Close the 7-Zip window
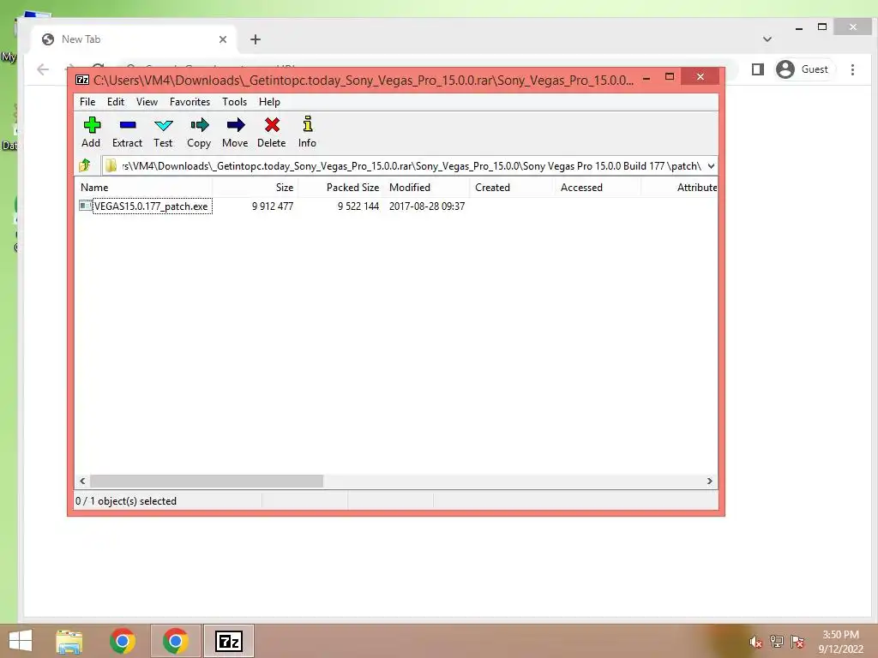The height and width of the screenshot is (658, 878). point(700,76)
